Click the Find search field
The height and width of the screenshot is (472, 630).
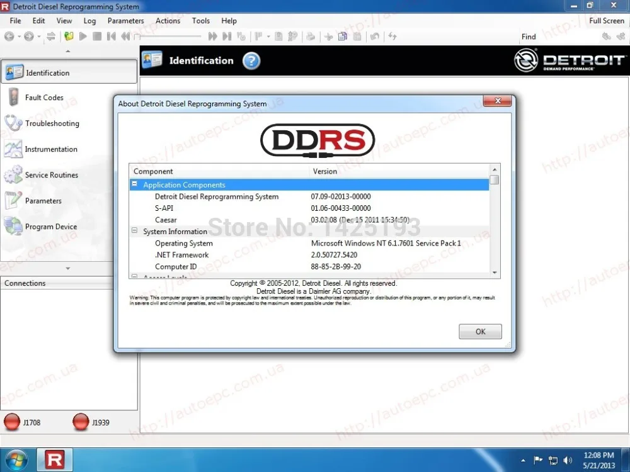pyautogui.click(x=568, y=37)
